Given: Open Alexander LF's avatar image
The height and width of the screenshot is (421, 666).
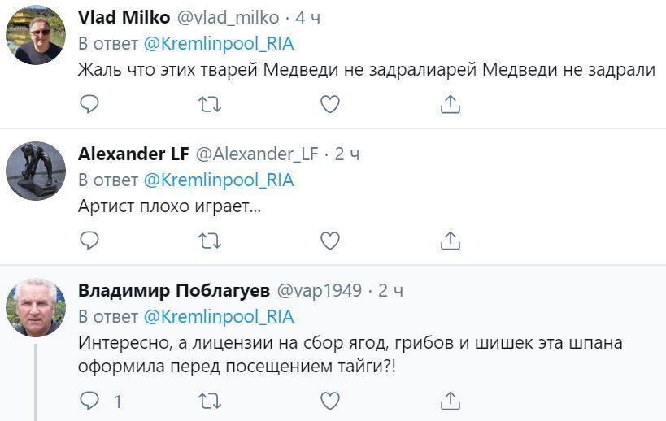Looking at the screenshot, I should pos(36,171).
